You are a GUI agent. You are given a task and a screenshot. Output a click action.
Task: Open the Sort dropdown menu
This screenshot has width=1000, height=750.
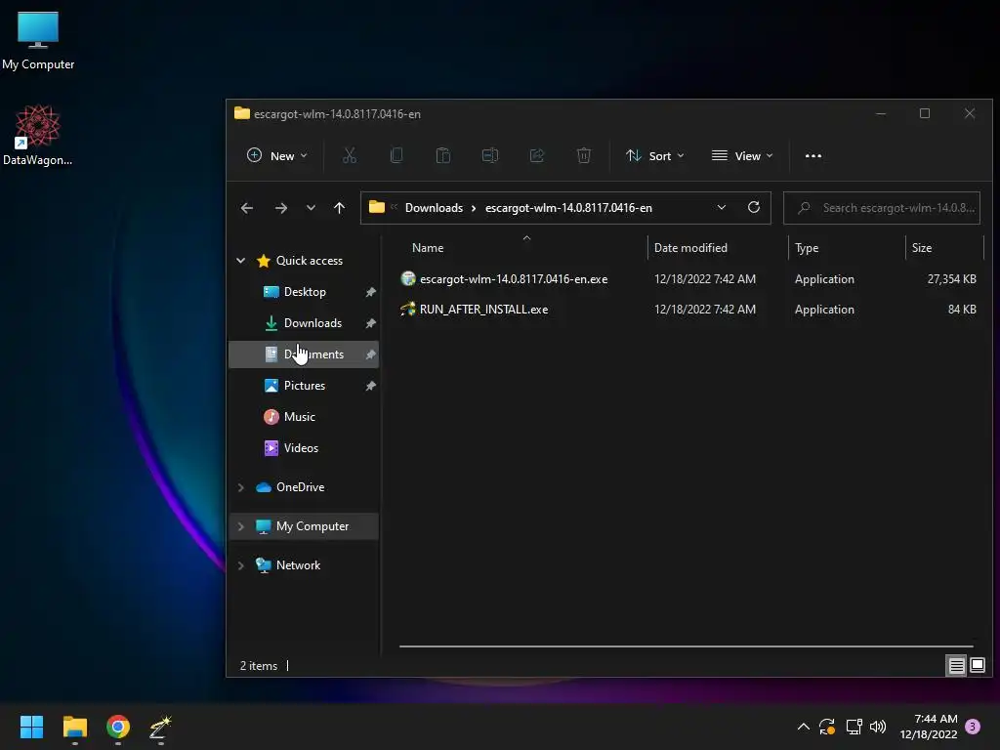654,155
